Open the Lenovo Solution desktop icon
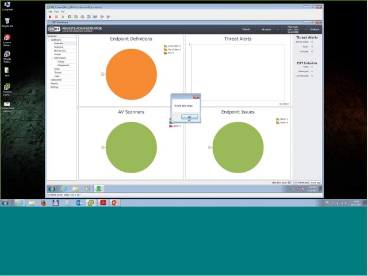The width and height of the screenshot is (368, 276). click(x=7, y=40)
